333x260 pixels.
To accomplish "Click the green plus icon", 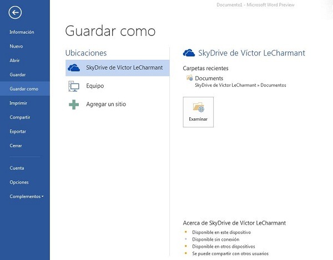I will [x=74, y=105].
